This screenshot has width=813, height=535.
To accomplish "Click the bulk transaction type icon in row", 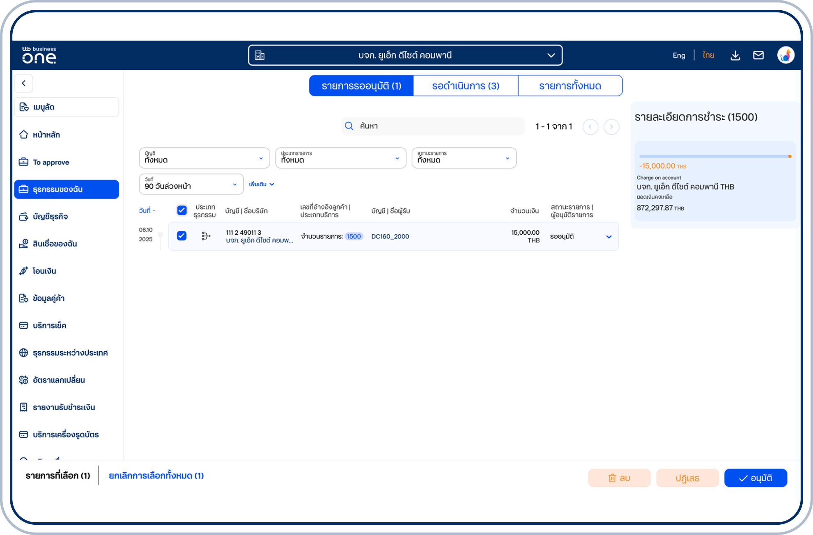I will coord(206,236).
